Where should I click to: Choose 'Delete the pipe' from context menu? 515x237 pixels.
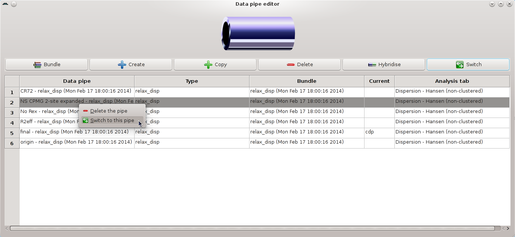point(109,111)
